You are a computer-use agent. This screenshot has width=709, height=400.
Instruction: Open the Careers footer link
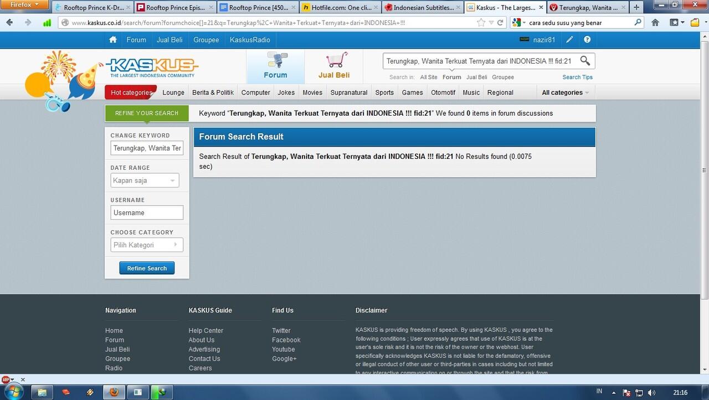pos(200,368)
